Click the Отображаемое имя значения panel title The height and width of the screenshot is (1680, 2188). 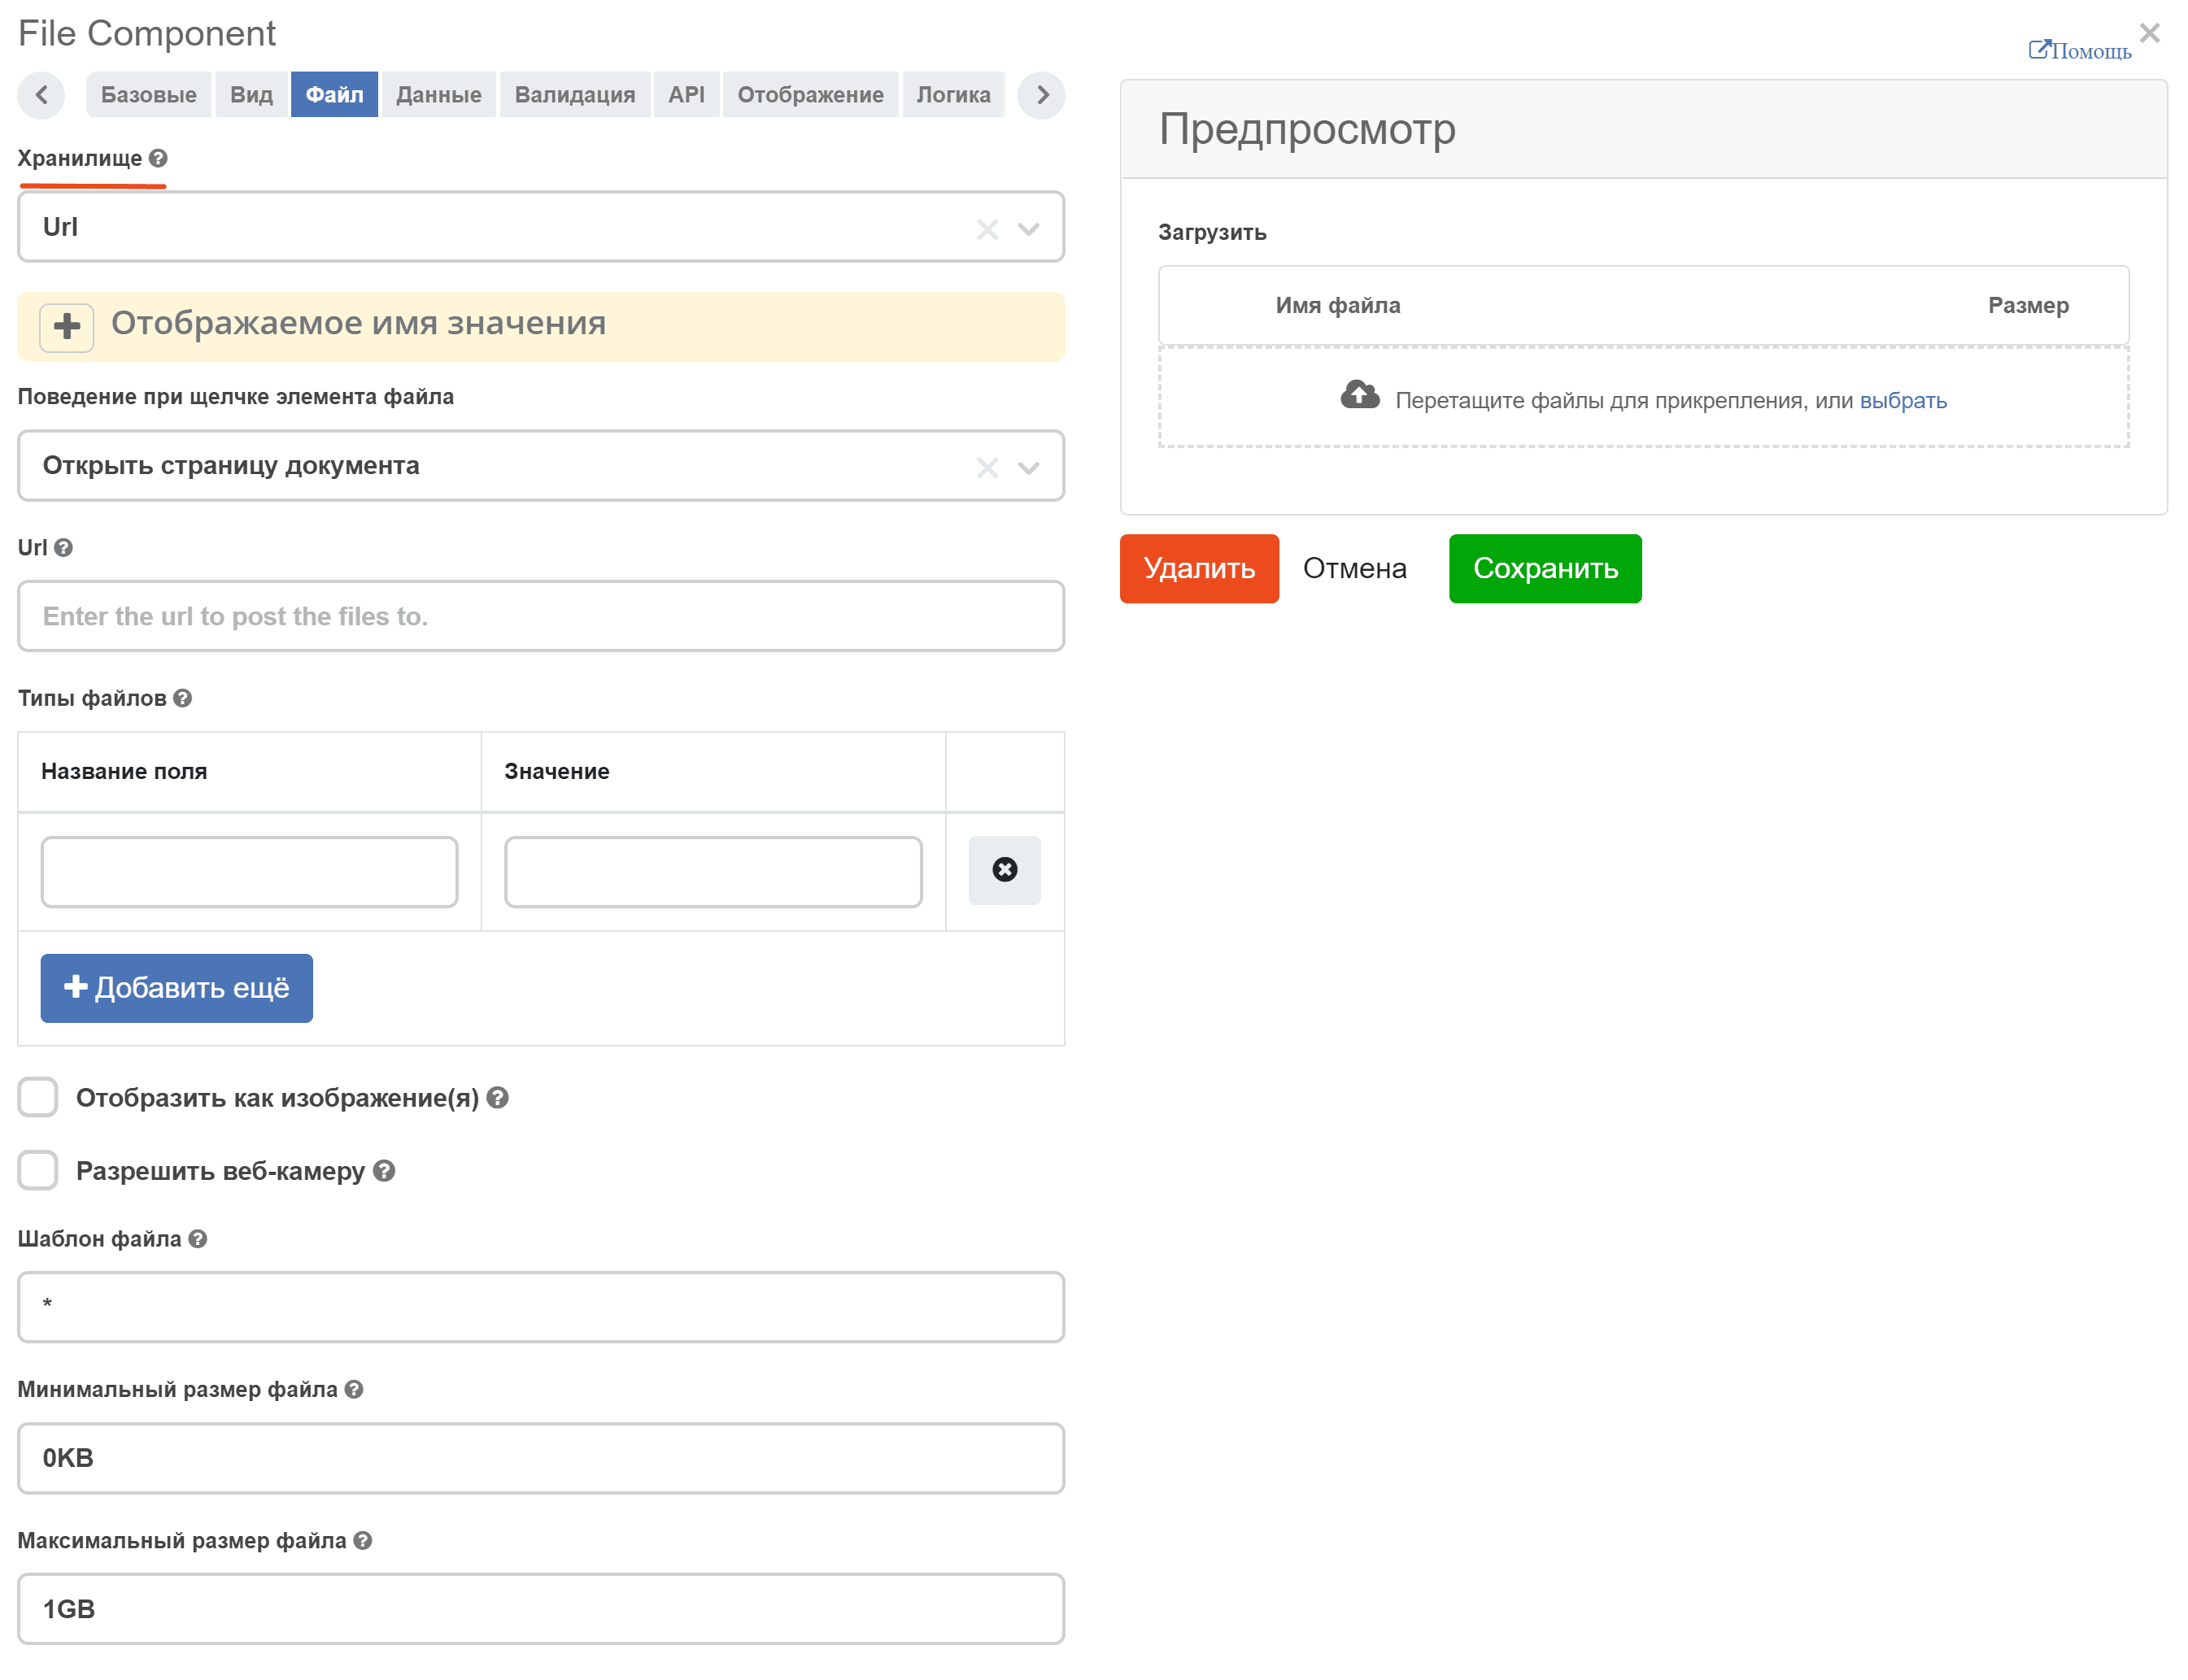pos(358,323)
